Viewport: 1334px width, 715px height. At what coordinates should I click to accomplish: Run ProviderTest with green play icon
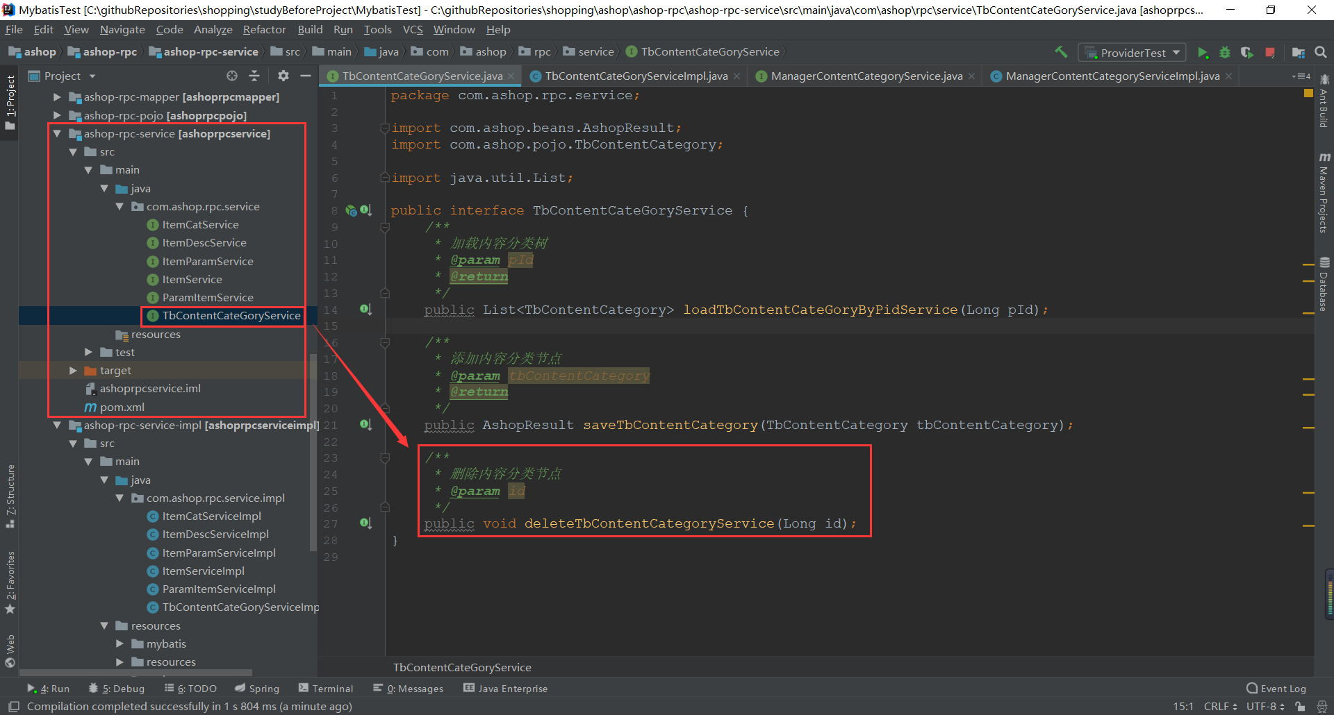1203,53
